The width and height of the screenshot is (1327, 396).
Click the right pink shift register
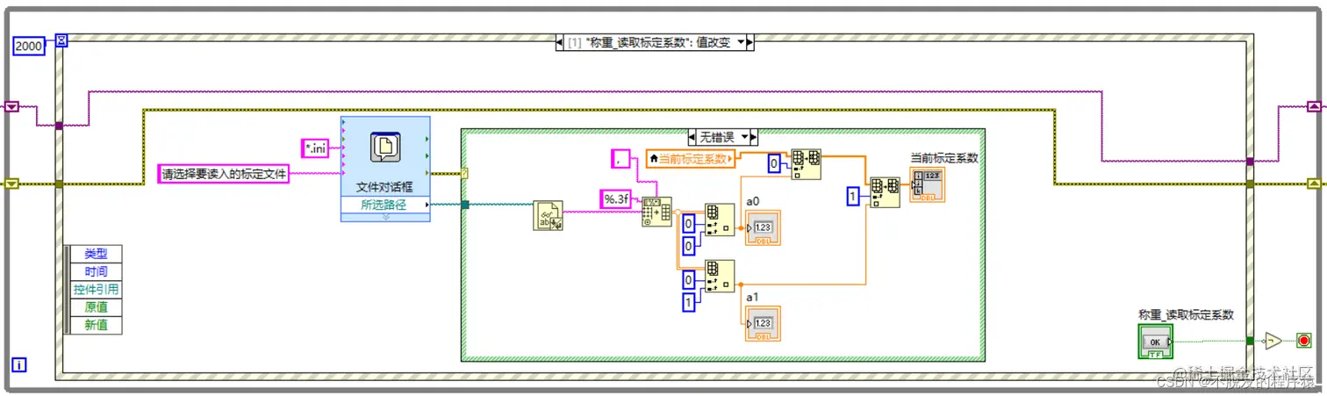coord(1313,107)
